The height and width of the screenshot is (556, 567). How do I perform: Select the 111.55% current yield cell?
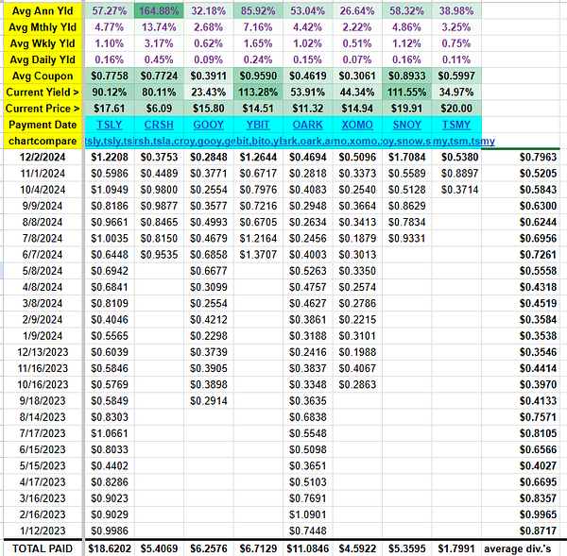406,93
